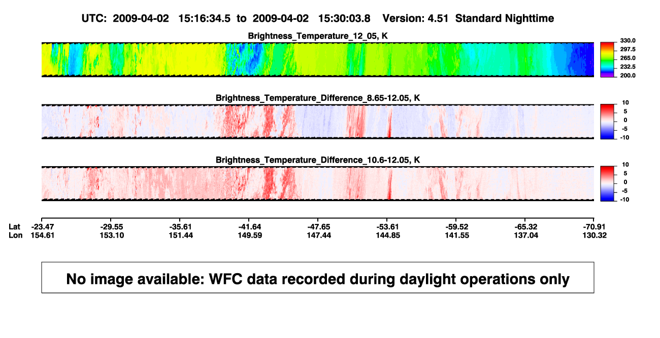Click the latitude value -47.65
The width and height of the screenshot is (660, 338).
point(319,227)
